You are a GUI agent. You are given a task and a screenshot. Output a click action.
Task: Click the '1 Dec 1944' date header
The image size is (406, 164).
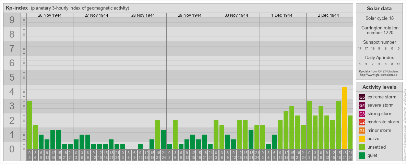[282, 15]
